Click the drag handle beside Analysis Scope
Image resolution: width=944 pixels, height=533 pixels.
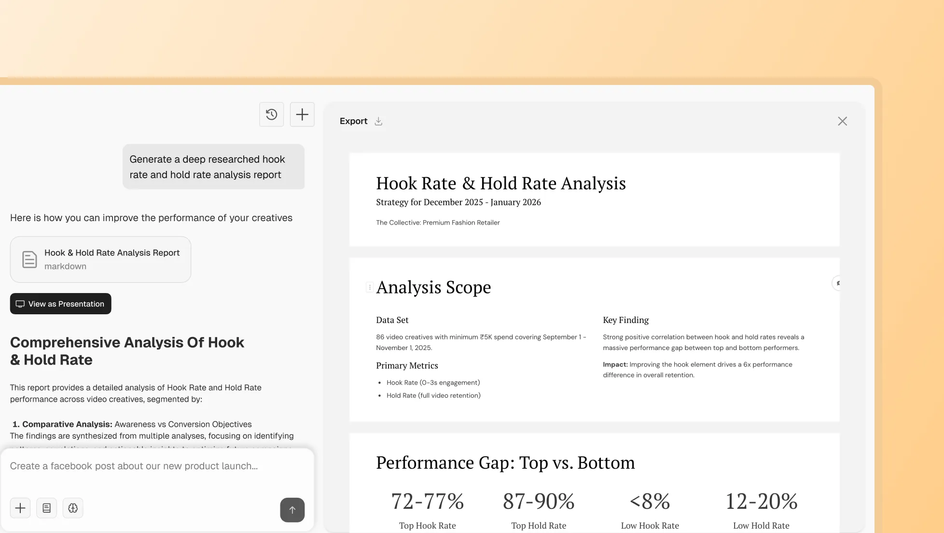370,287
